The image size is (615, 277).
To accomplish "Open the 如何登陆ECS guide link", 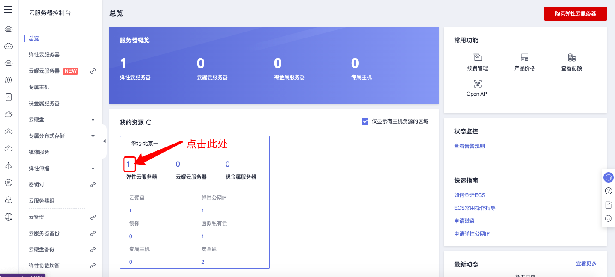I will pos(470,195).
